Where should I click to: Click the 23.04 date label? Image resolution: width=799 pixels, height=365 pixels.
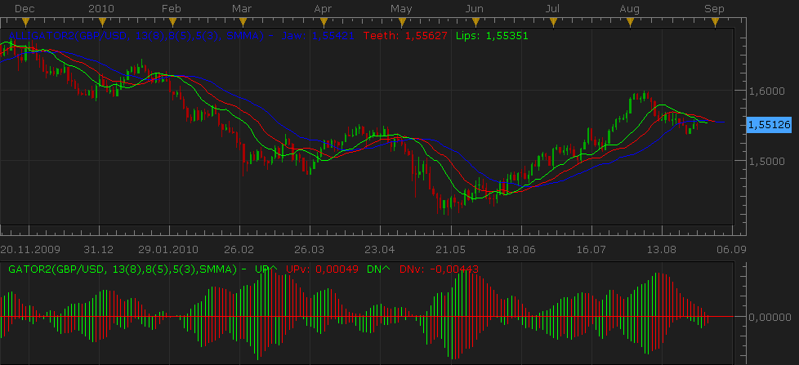tap(380, 250)
